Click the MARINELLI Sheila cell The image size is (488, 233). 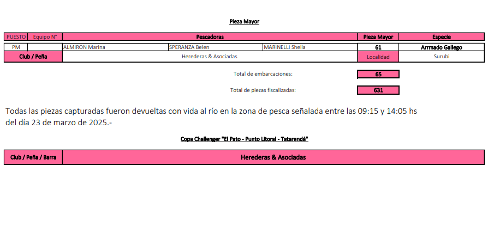309,47
